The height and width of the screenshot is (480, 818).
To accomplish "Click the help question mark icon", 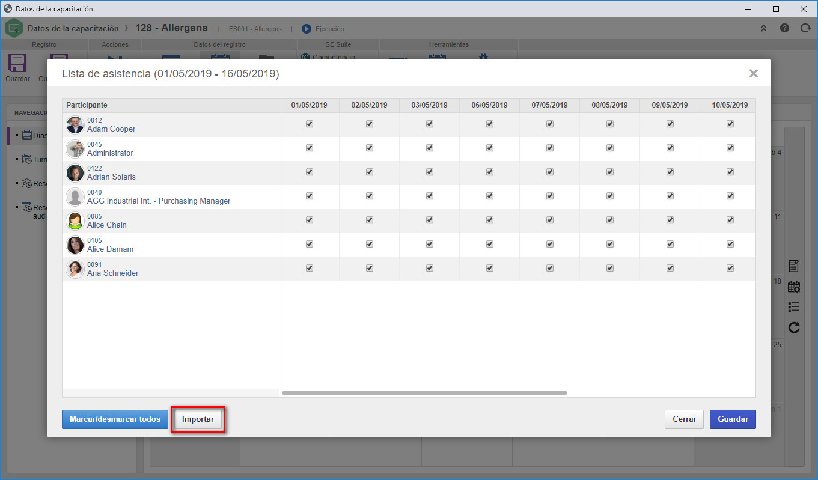I will tap(784, 28).
